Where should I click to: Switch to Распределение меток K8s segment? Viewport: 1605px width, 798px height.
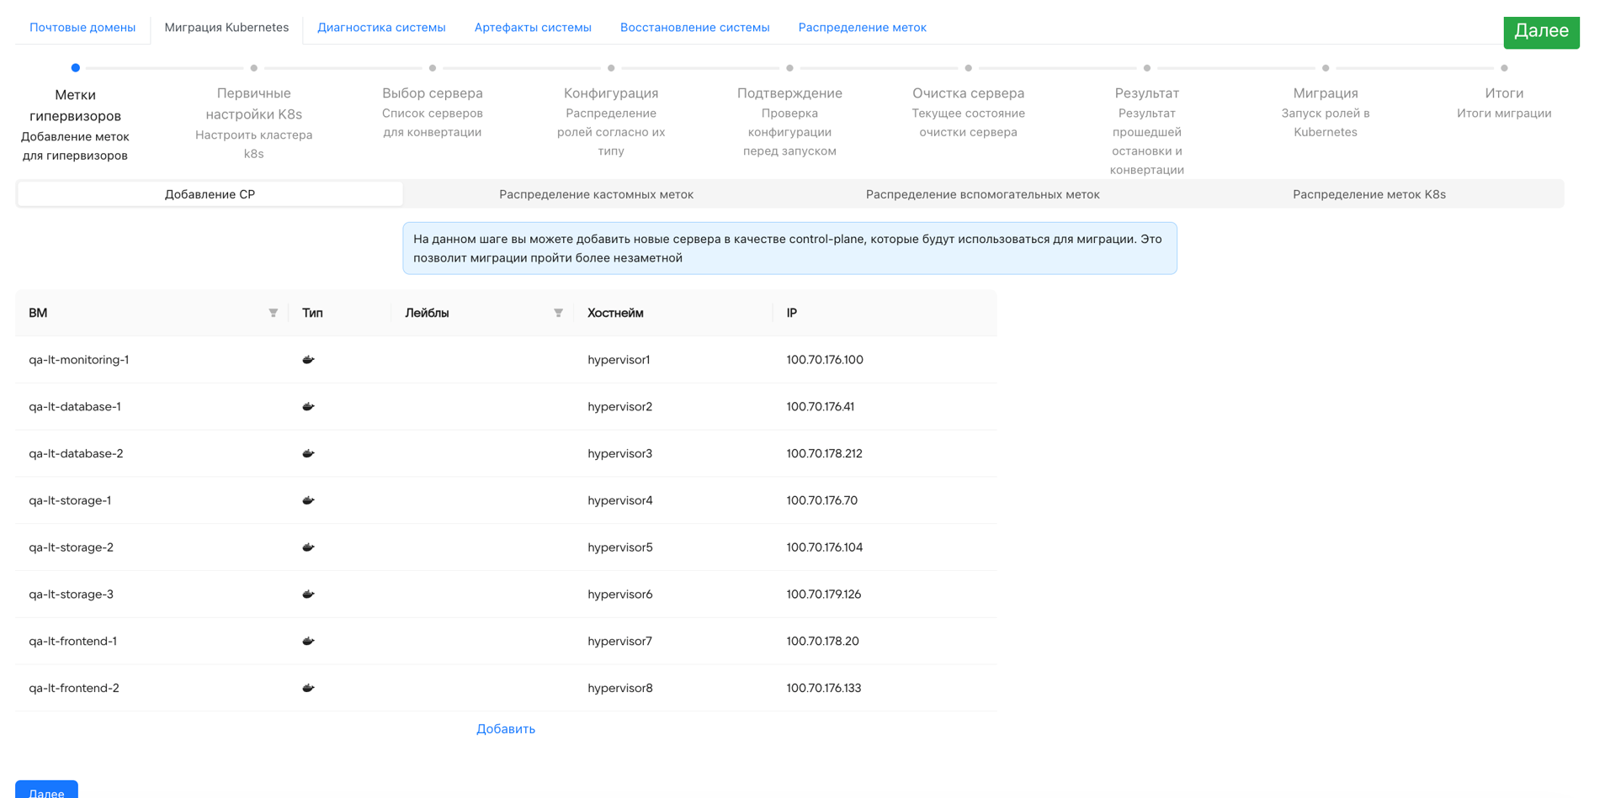coord(1369,194)
